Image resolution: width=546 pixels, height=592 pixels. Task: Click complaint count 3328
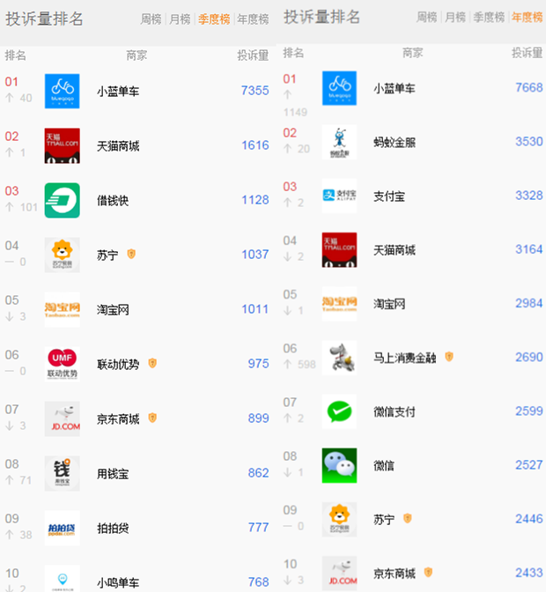coord(529,196)
